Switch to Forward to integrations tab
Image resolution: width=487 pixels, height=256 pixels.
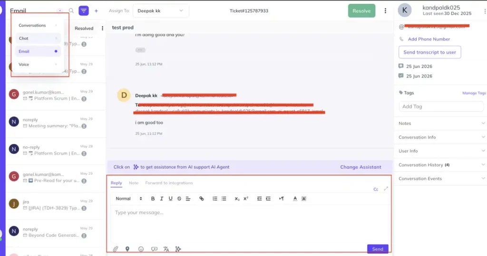click(169, 183)
